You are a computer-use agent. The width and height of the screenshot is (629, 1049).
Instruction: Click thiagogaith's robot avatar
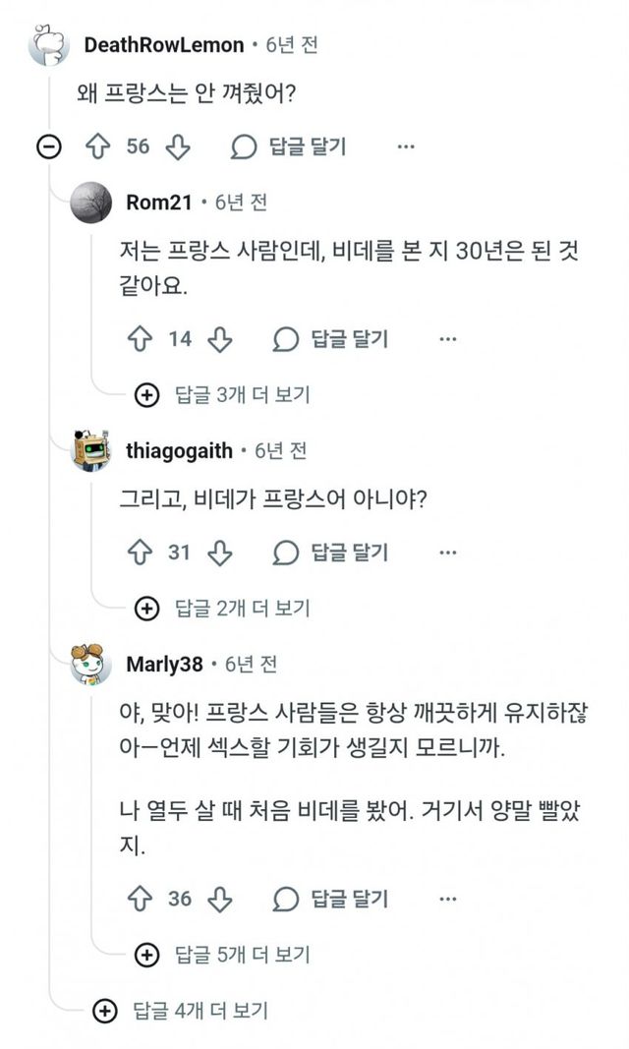pyautogui.click(x=96, y=451)
